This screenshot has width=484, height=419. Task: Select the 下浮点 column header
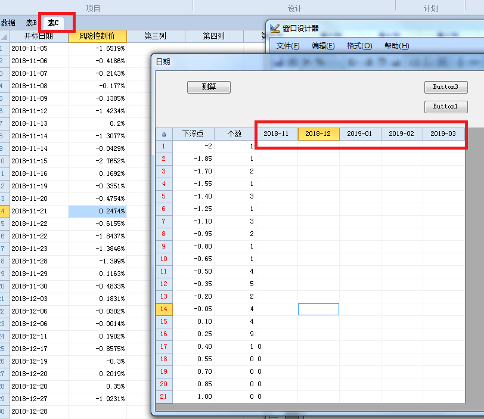coord(193,134)
